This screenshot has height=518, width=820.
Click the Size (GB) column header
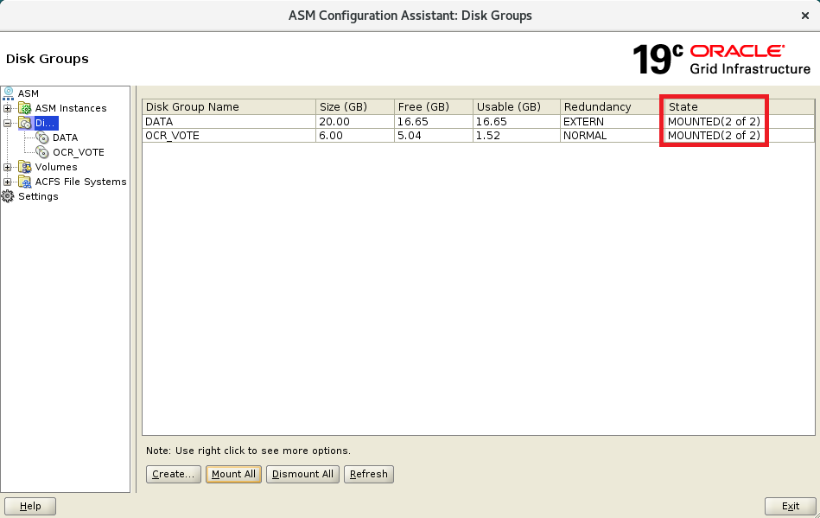[355, 106]
